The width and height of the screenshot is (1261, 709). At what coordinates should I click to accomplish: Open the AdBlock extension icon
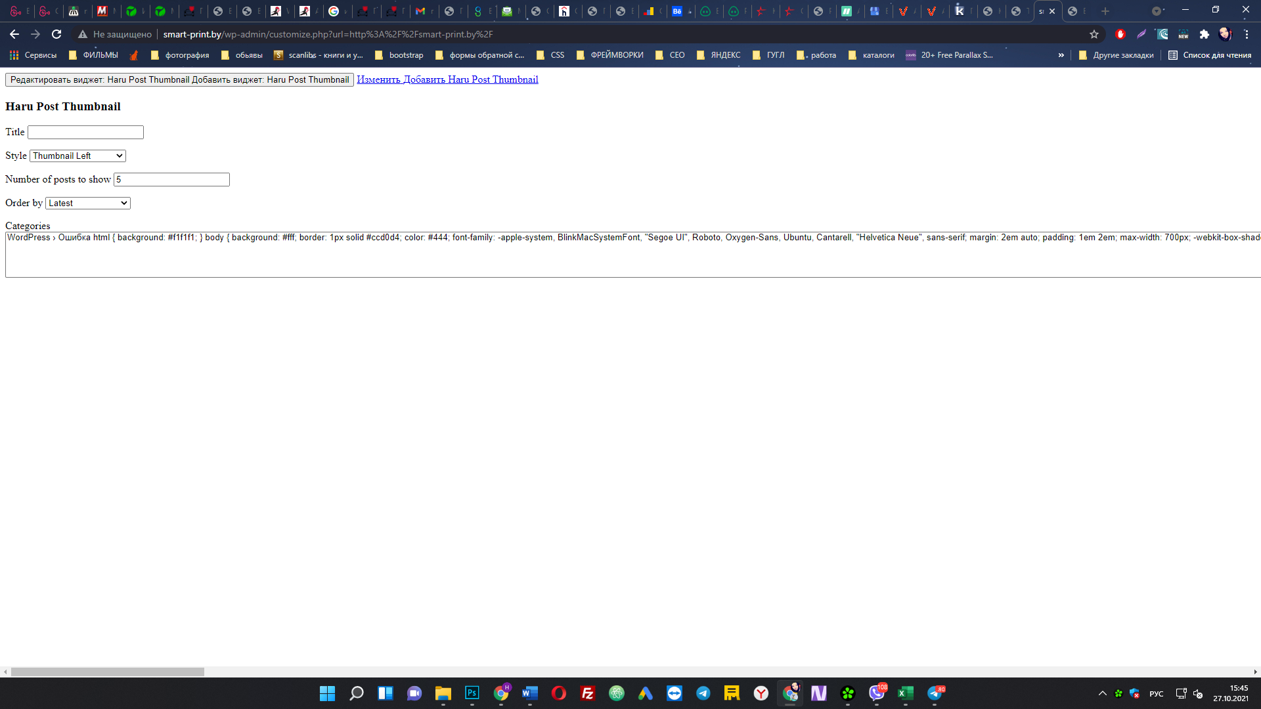[1120, 34]
